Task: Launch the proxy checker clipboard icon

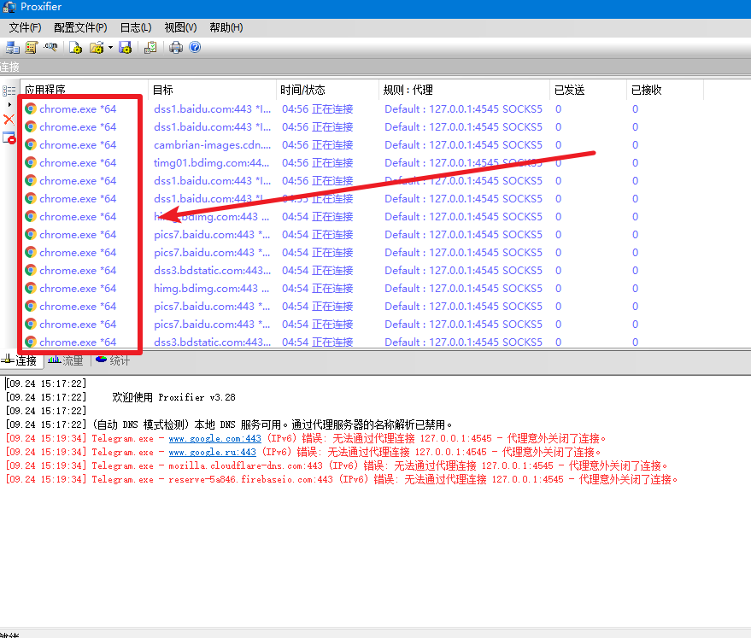Action: pos(150,47)
